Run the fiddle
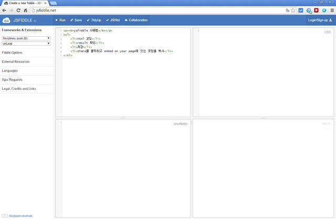This screenshot has height=219, width=336. 60,20
